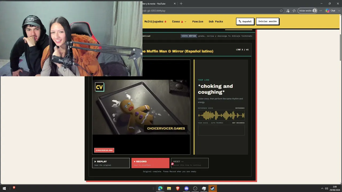Open File Explorer from the taskbar

tap(169, 189)
